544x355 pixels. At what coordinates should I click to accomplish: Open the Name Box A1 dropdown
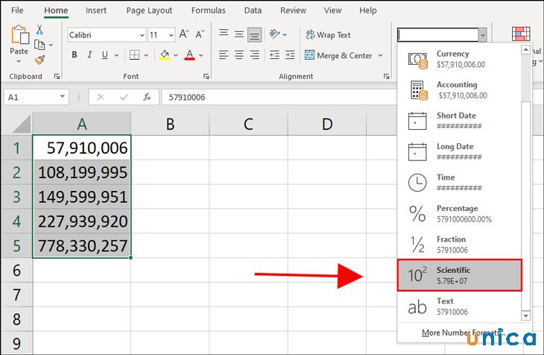[63, 96]
